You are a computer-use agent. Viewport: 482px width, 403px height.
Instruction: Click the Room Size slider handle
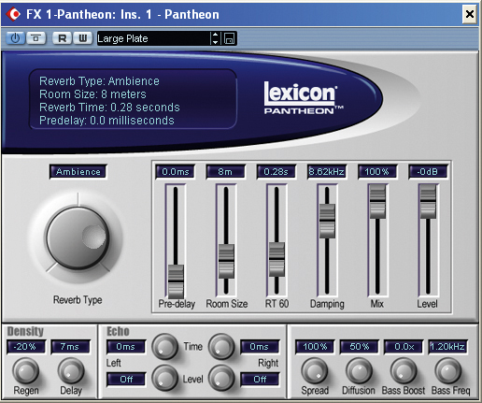(226, 261)
